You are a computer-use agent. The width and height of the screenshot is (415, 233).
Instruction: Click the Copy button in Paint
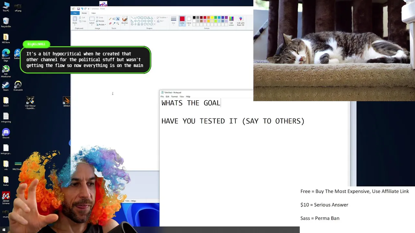[x=82, y=21]
